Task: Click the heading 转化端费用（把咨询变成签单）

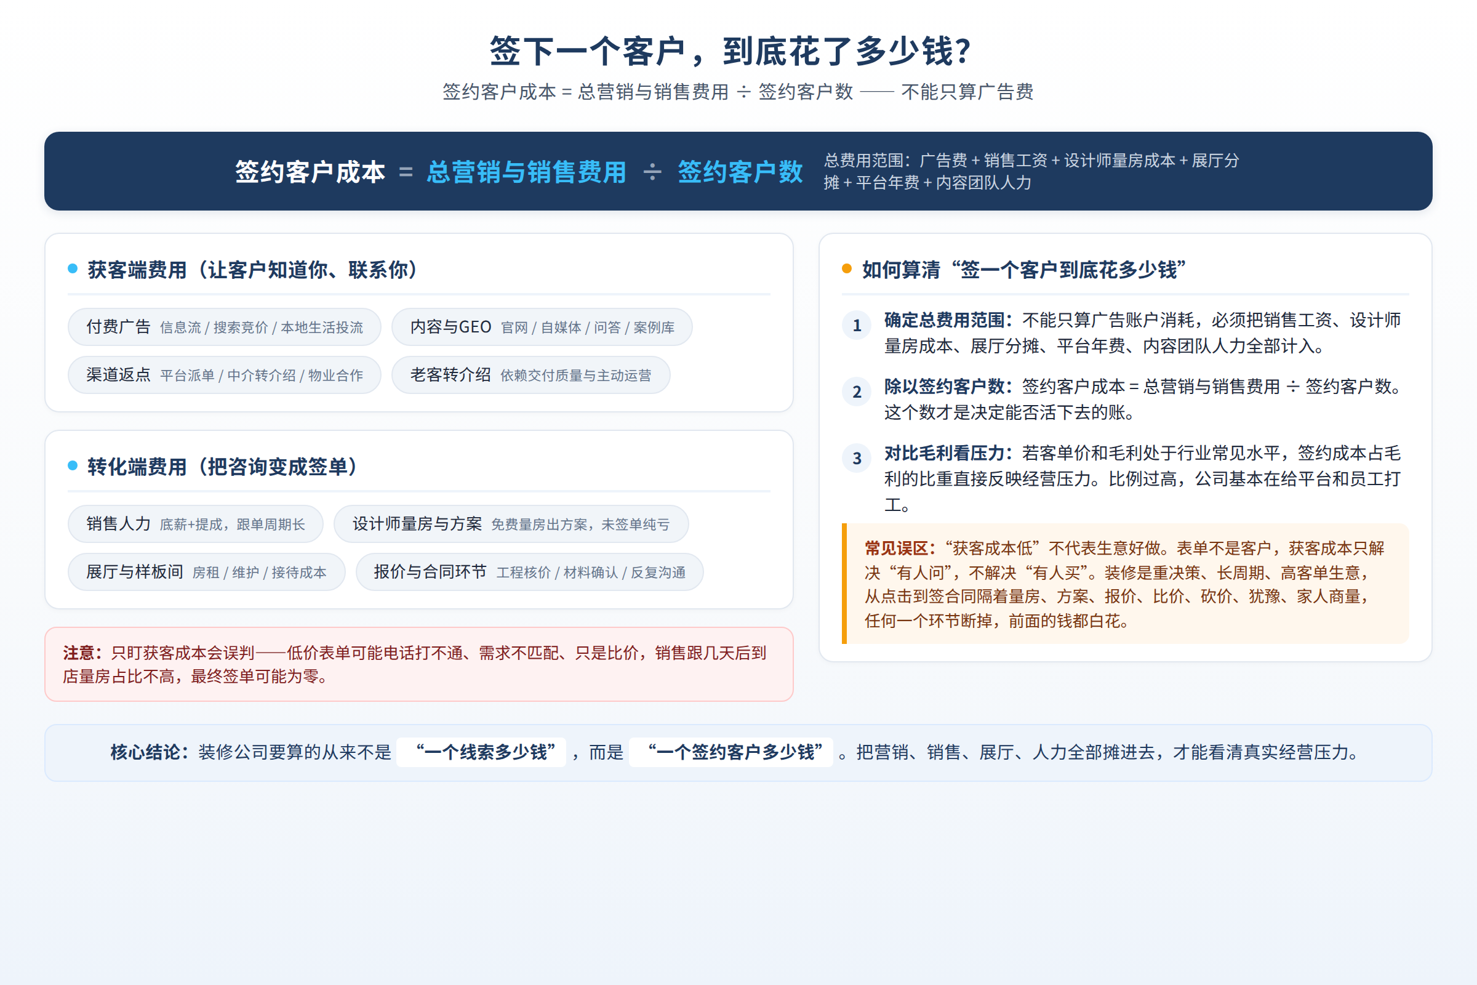Action: tap(223, 467)
